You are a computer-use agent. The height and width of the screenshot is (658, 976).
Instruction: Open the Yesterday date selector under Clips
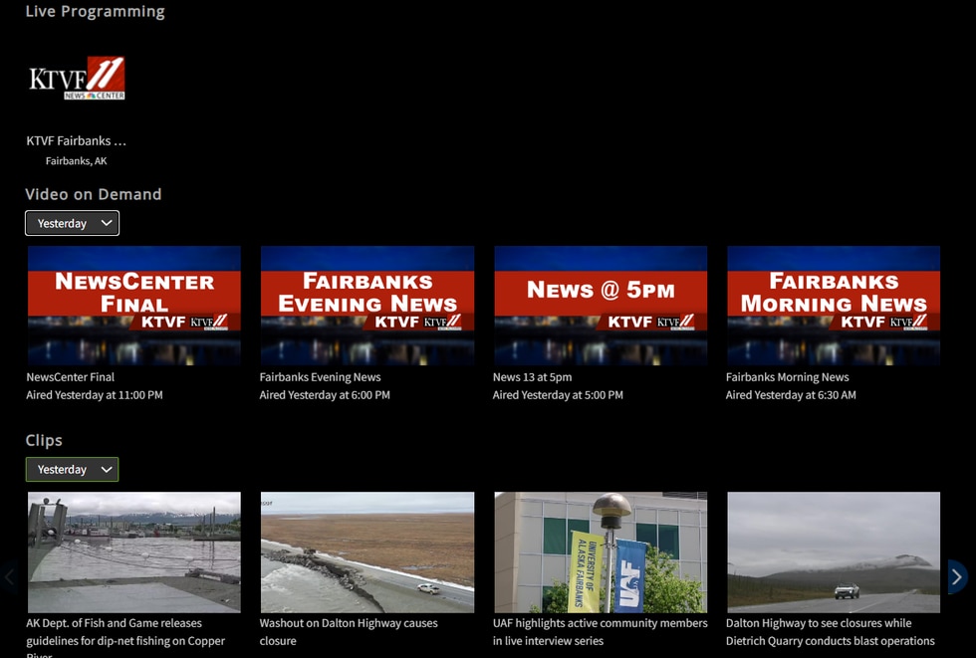(72, 469)
